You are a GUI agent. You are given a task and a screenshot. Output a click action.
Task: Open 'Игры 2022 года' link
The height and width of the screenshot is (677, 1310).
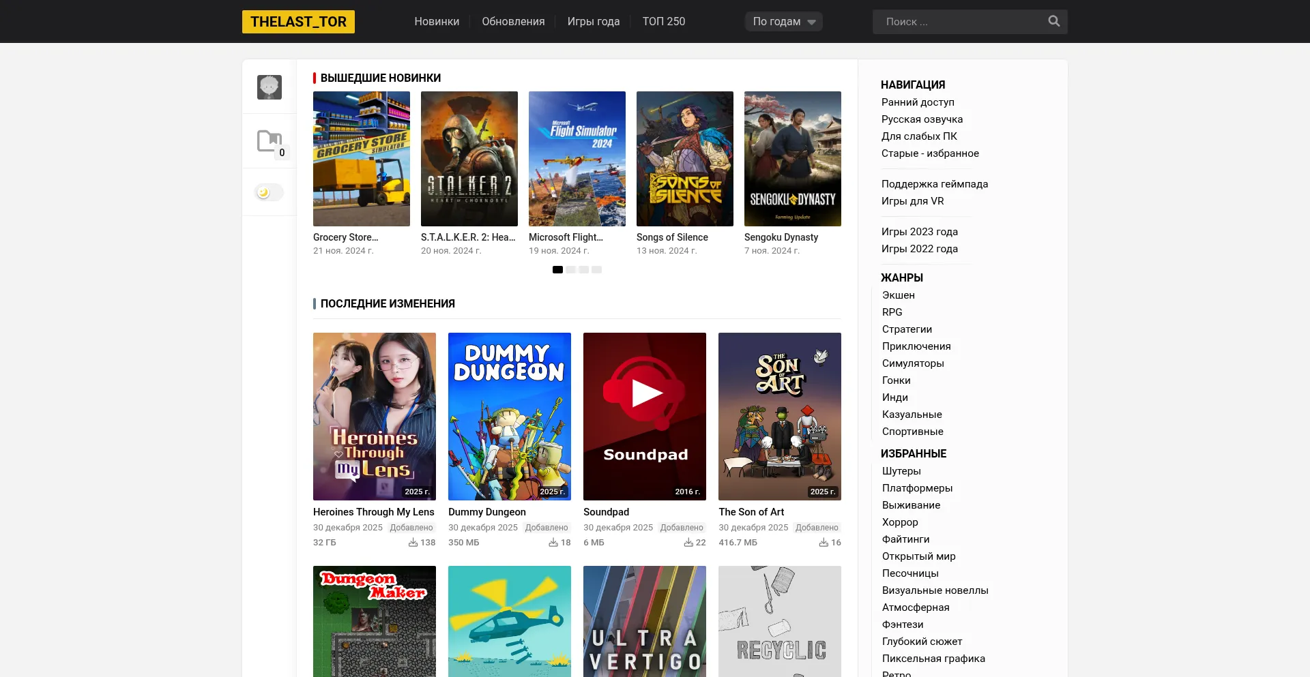(x=920, y=249)
